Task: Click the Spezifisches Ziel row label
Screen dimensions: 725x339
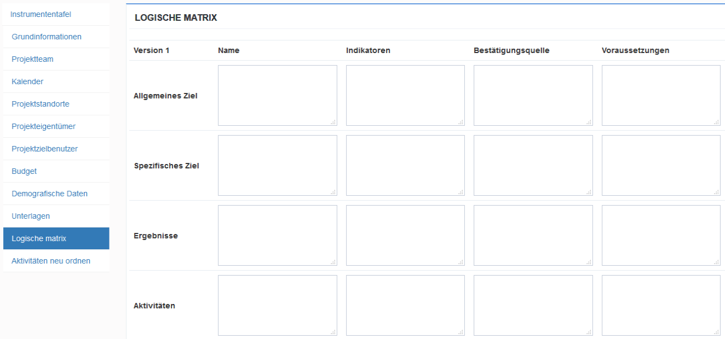Action: 166,166
